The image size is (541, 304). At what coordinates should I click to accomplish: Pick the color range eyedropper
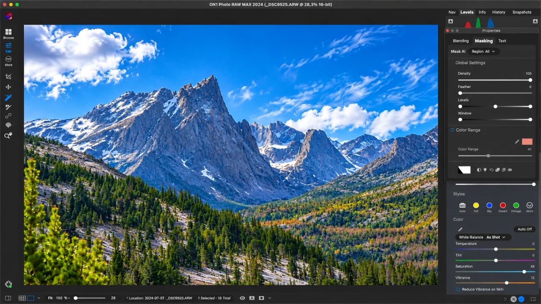tap(517, 142)
